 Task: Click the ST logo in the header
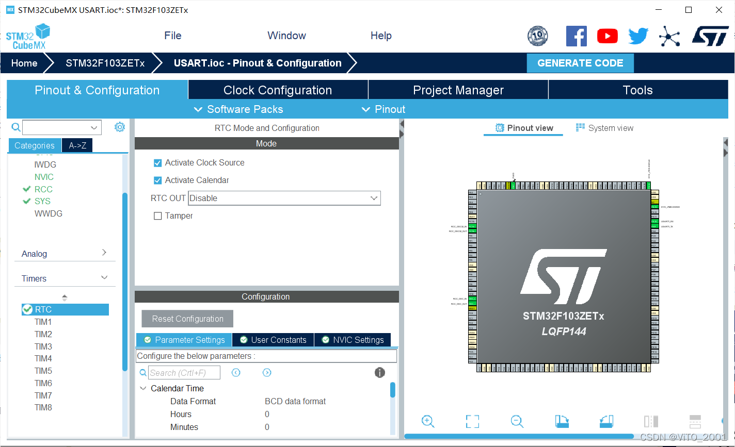710,36
